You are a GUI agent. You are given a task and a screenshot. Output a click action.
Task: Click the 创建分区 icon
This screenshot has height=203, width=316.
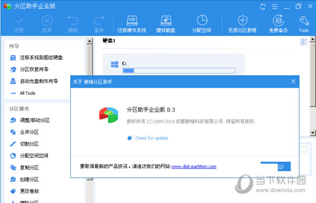tap(13, 179)
